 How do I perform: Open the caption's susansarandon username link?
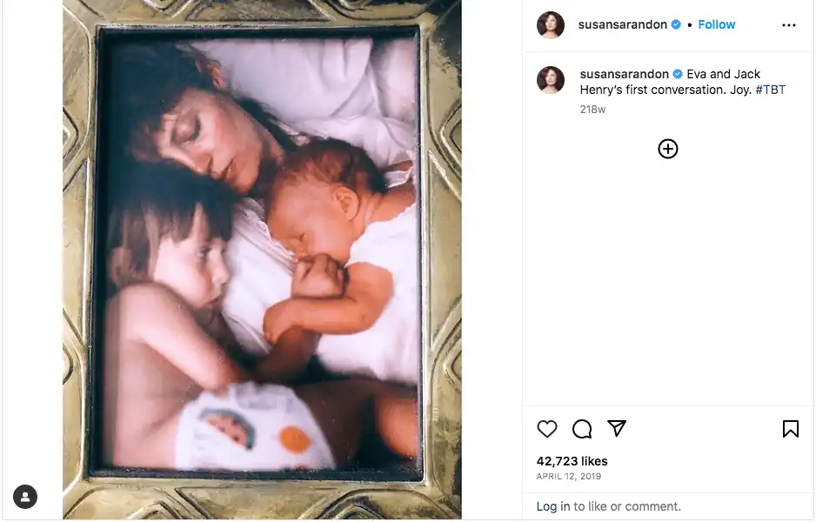624,74
